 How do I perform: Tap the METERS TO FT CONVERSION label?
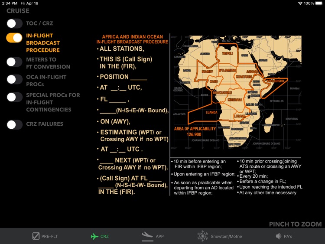click(x=48, y=63)
